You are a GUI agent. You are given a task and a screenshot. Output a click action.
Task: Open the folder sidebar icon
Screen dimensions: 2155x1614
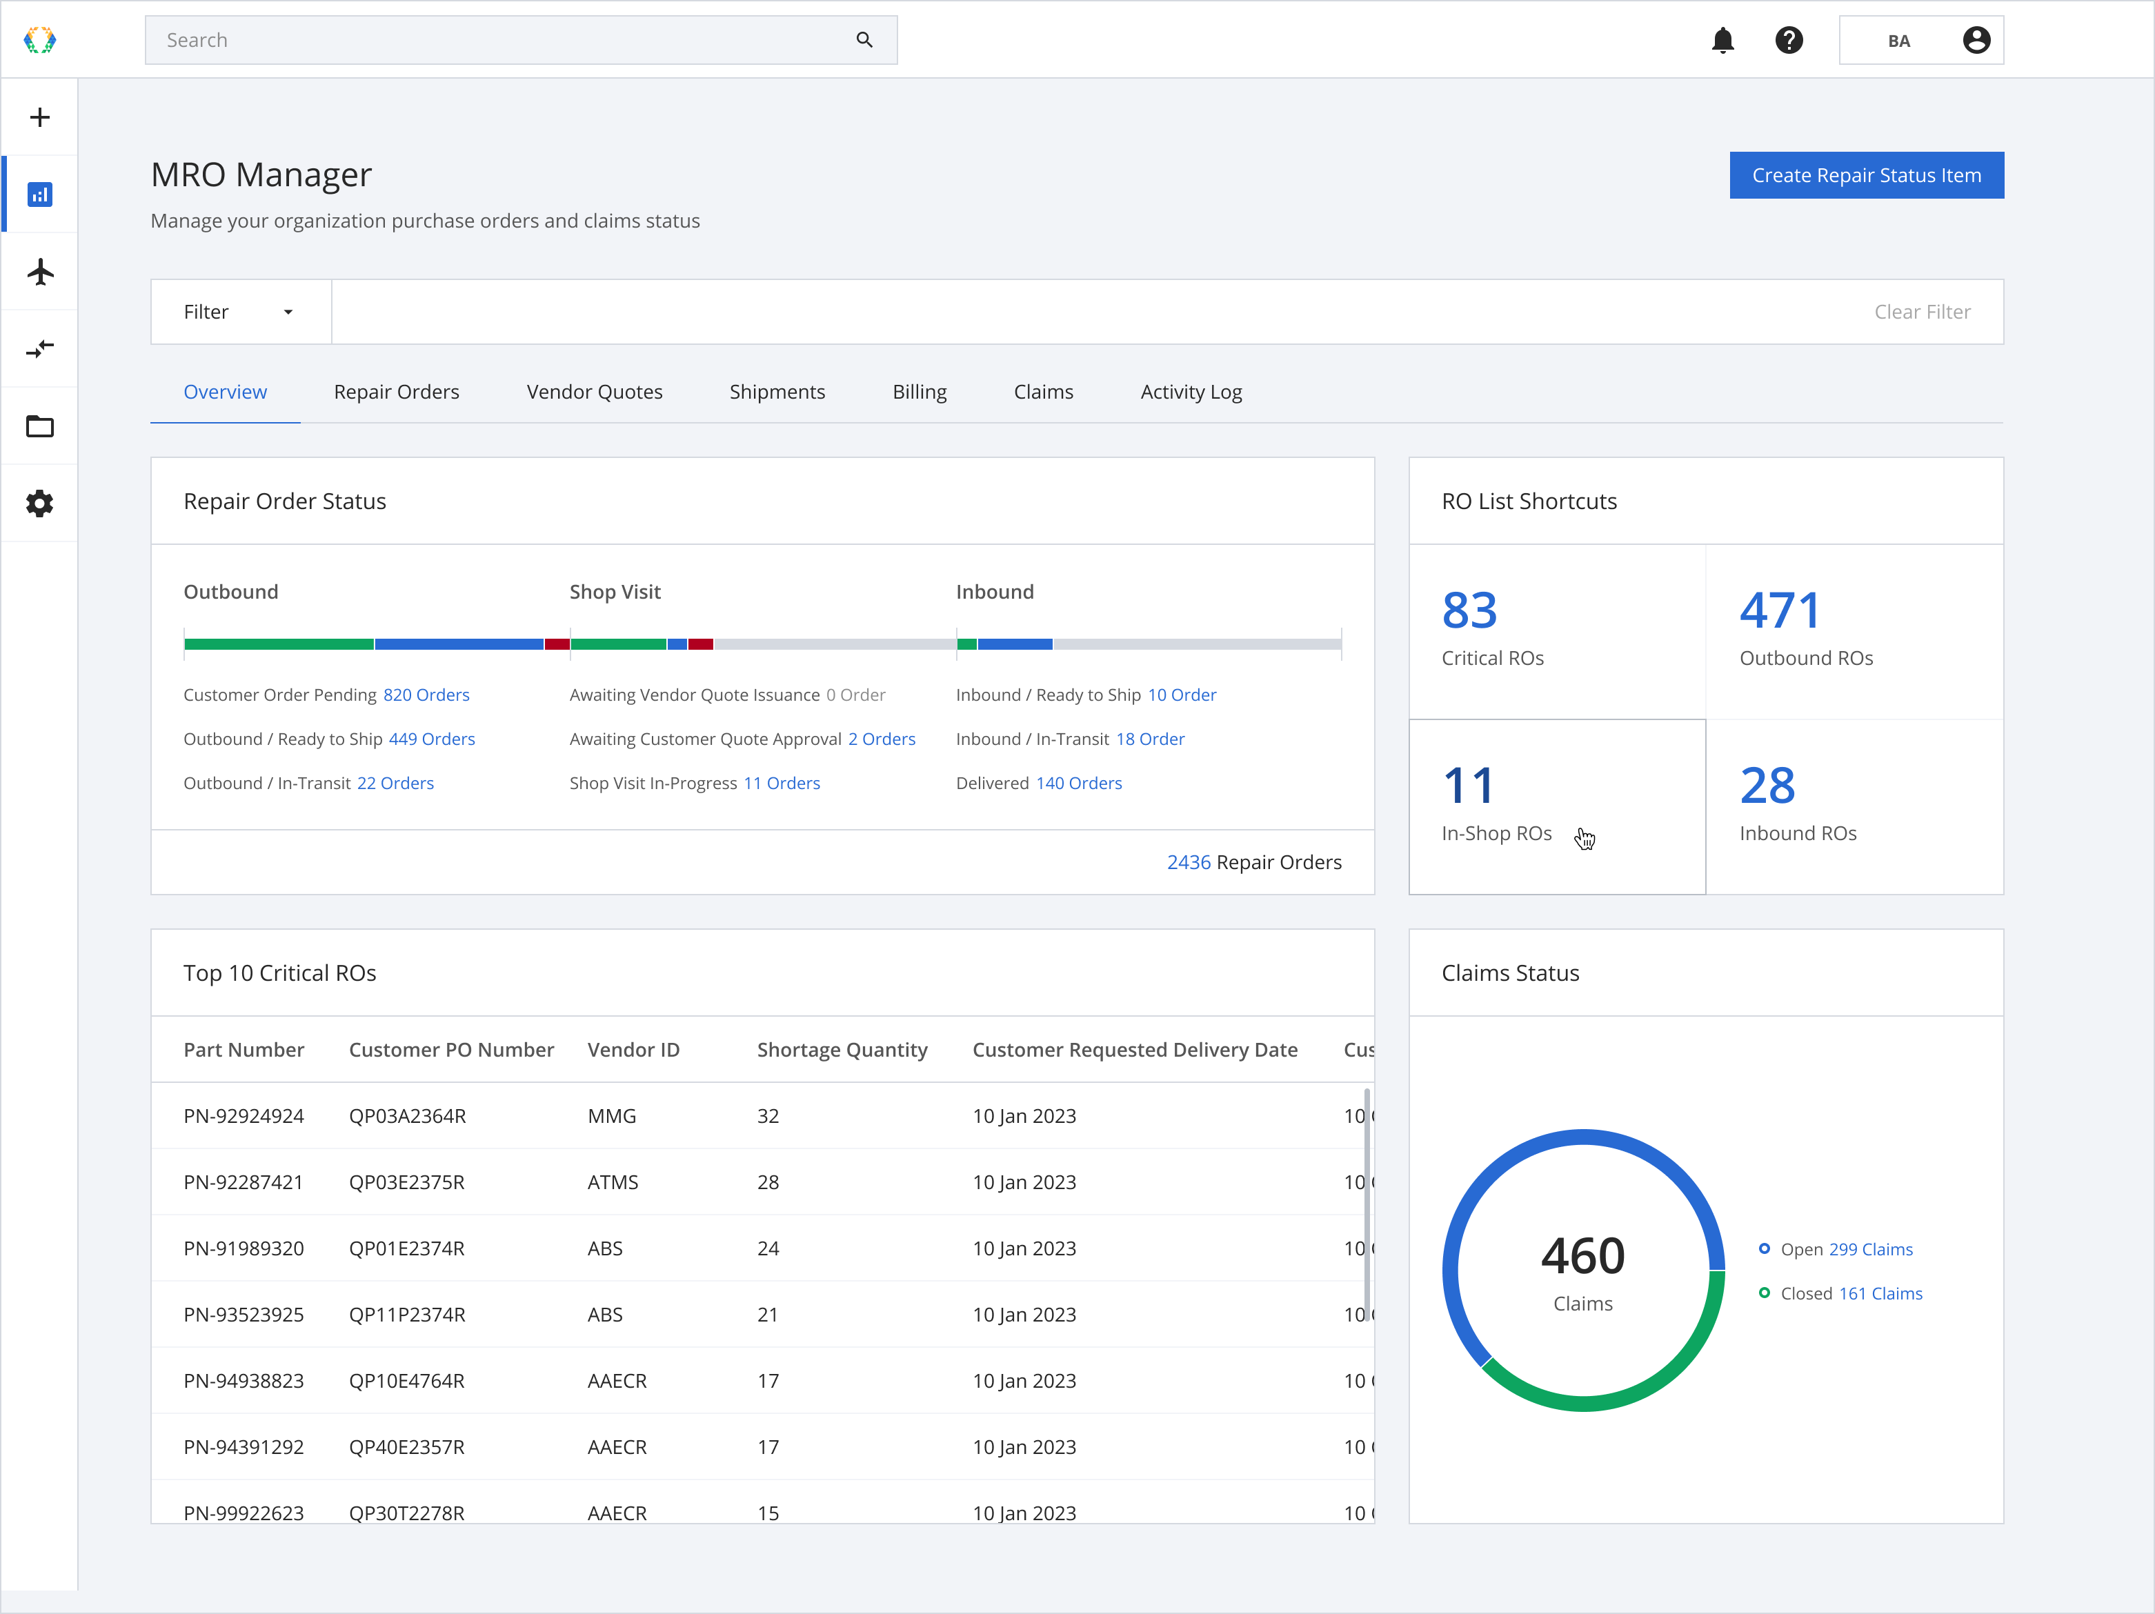[x=40, y=426]
